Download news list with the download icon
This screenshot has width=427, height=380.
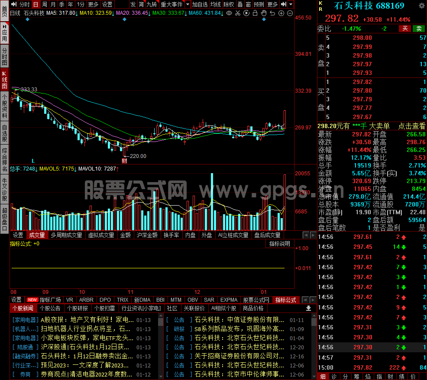click(x=308, y=308)
